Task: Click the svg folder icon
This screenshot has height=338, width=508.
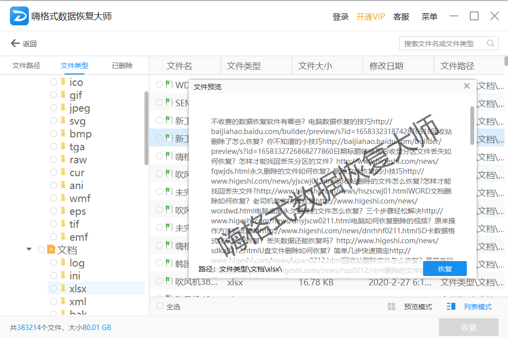Action: [63, 121]
